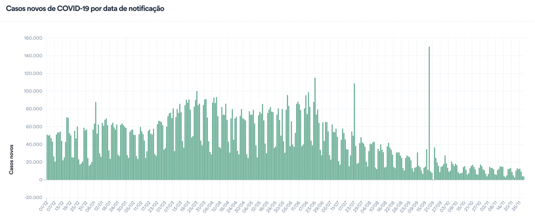The height and width of the screenshot is (222, 535).
Task: Click the 100.000 y-axis tick label
Action: (32, 91)
